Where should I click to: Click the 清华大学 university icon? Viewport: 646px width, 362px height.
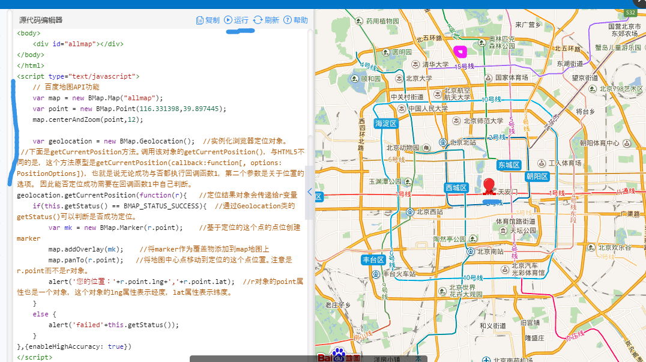click(415, 64)
